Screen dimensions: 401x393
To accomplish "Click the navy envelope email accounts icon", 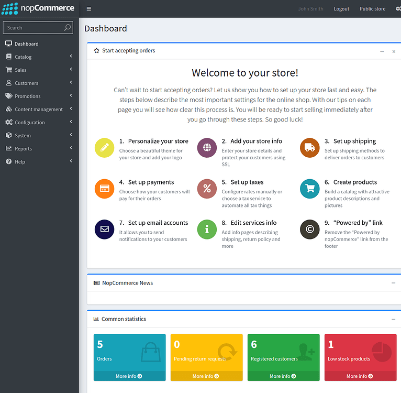I will 104,230.
